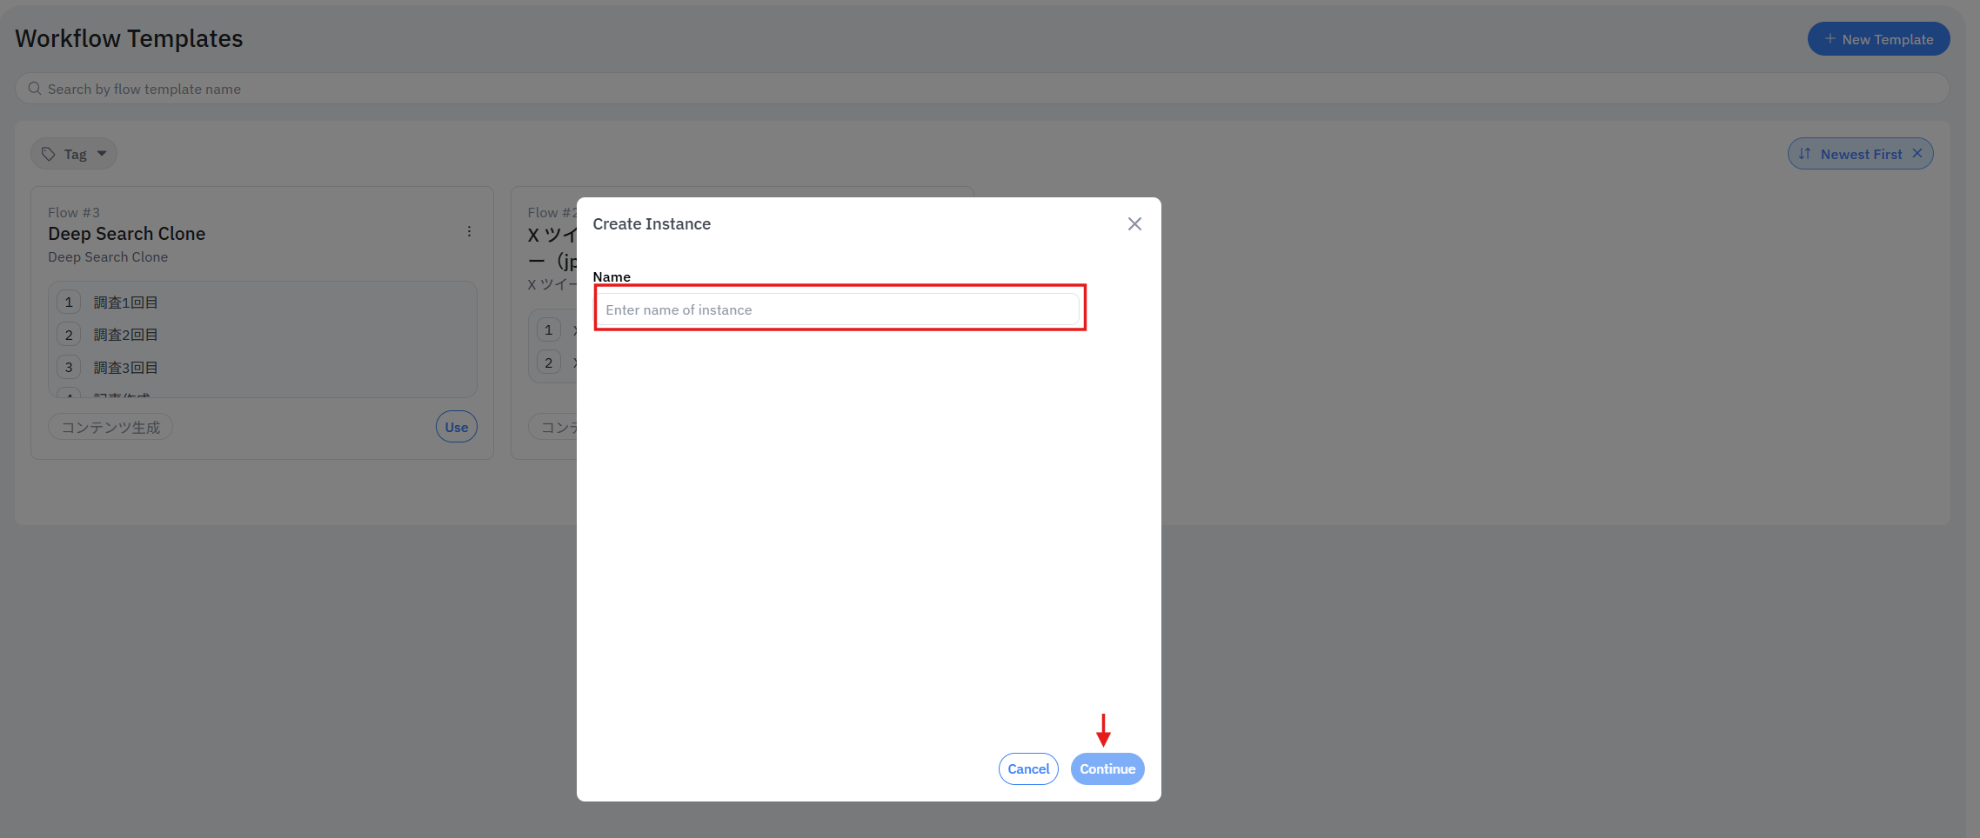The image size is (1980, 838).
Task: Select the 調査2回目 step
Action: (x=125, y=335)
